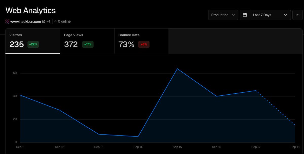Open the Last 7 Days range dropdown

[270, 15]
